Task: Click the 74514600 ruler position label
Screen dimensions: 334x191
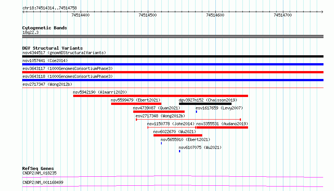Action: tap(215, 15)
